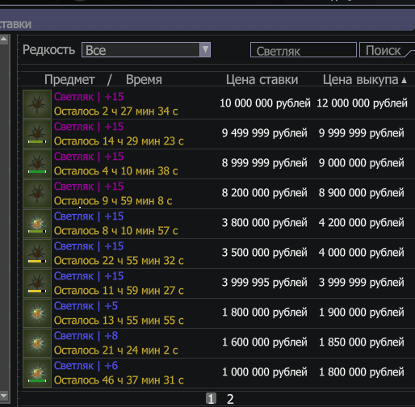Open the Редкость dropdown showing Все
The height and width of the screenshot is (407, 415).
click(146, 49)
